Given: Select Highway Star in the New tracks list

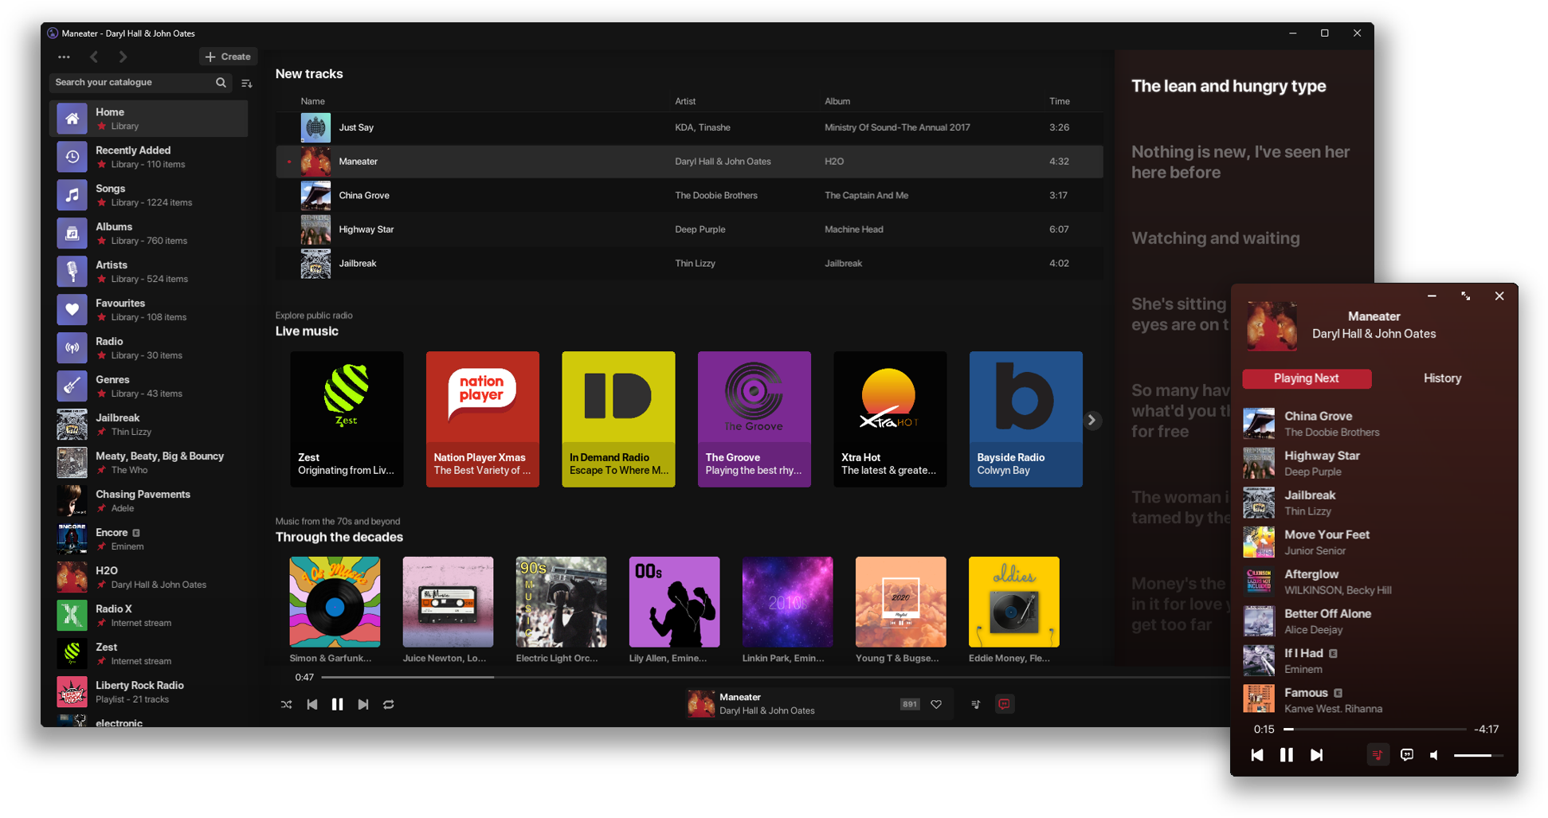Looking at the screenshot, I should (689, 229).
